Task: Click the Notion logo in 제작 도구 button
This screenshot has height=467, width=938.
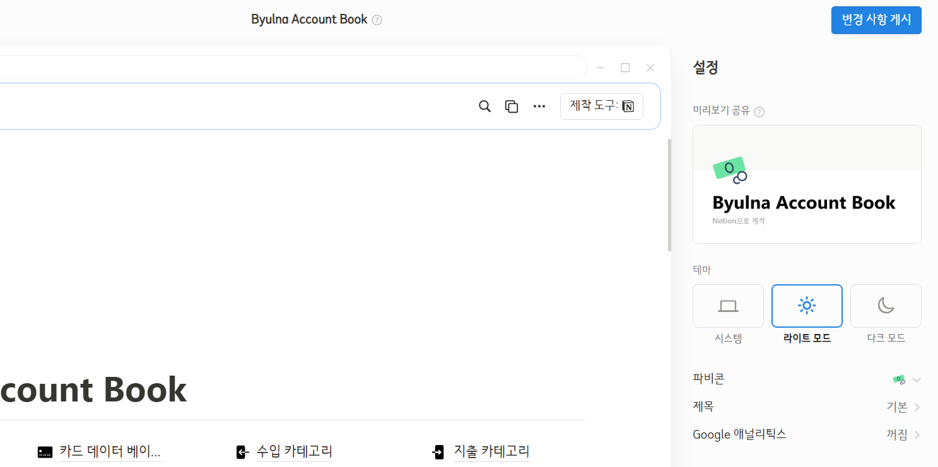Action: [x=628, y=106]
